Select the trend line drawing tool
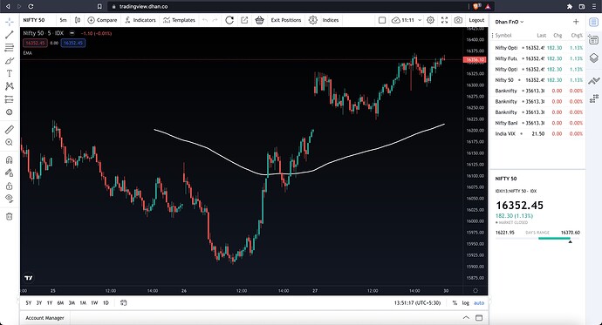This screenshot has height=325, width=602. tap(10, 35)
